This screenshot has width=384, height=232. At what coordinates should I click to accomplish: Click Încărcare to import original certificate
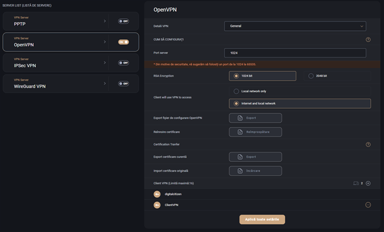pos(255,171)
